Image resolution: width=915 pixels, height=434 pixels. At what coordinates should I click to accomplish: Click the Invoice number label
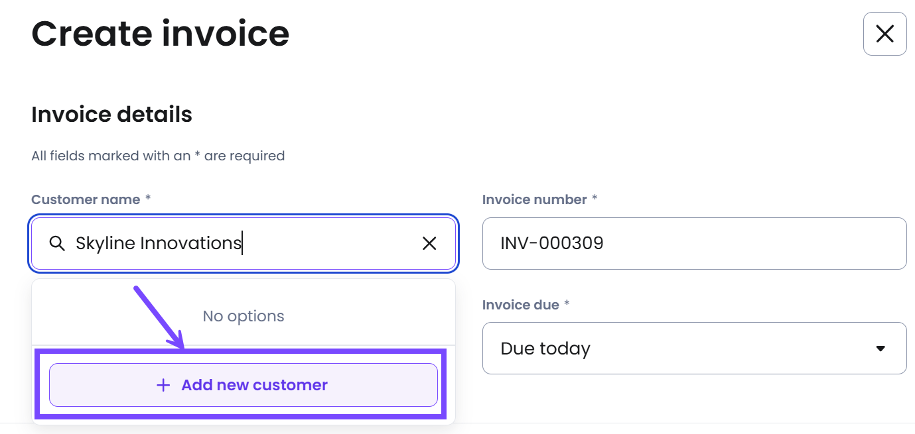535,199
